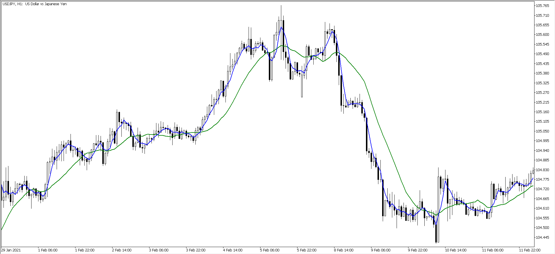Click the 11 Feb 22:00 time label

click(530, 250)
